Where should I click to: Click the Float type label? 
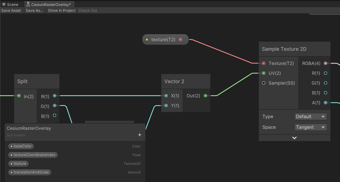point(137,155)
